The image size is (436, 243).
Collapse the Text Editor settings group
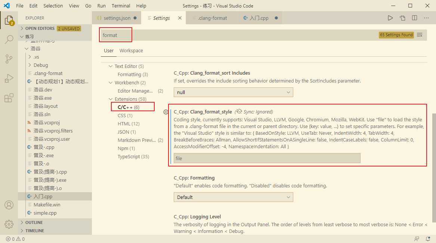(111, 66)
